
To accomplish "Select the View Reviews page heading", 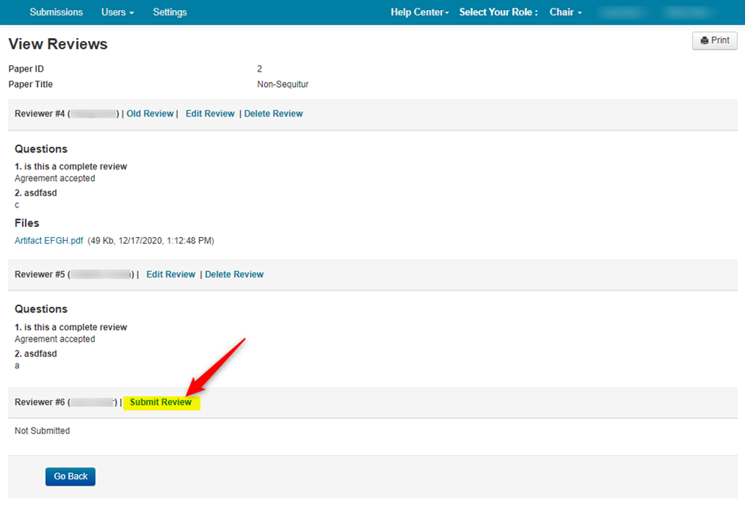I will [58, 44].
